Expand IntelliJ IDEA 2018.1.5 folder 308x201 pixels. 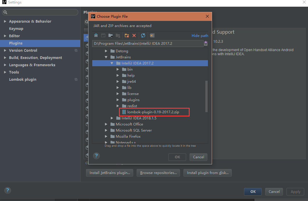pos(112,118)
